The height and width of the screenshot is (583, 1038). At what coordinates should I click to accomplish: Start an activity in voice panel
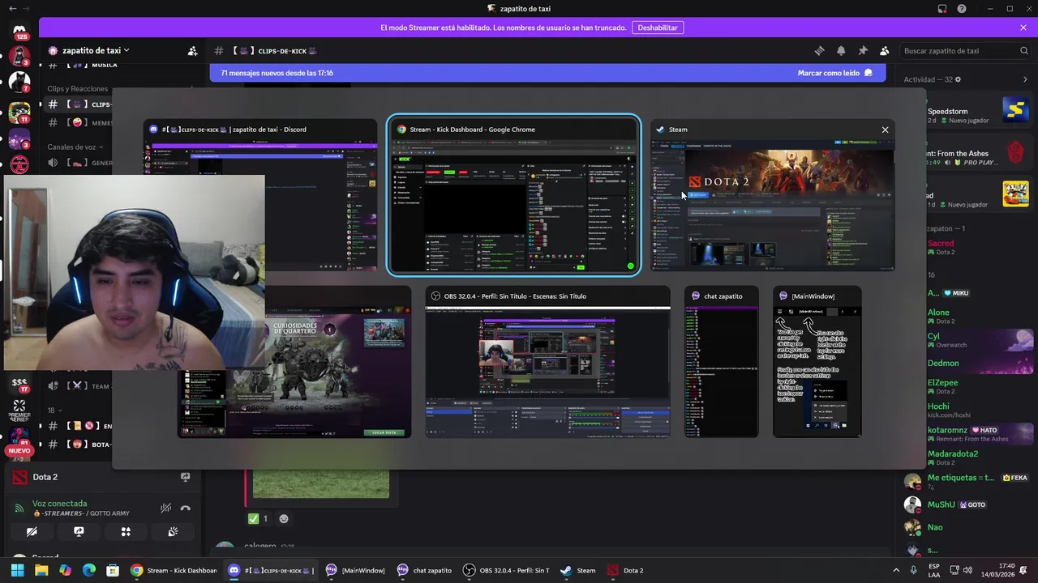(126, 532)
